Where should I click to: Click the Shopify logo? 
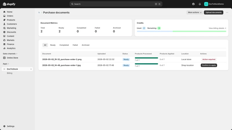click(x=9, y=4)
